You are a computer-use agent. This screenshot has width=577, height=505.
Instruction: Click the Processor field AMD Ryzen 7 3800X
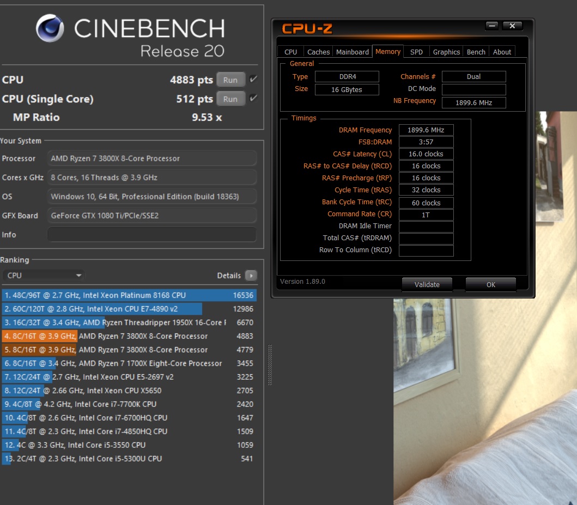click(x=152, y=159)
